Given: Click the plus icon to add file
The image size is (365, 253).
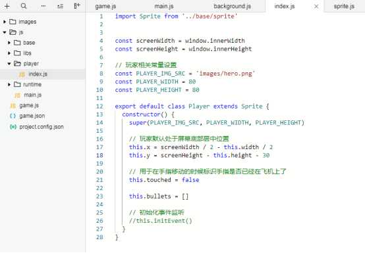Looking at the screenshot, I should [x=7, y=7].
